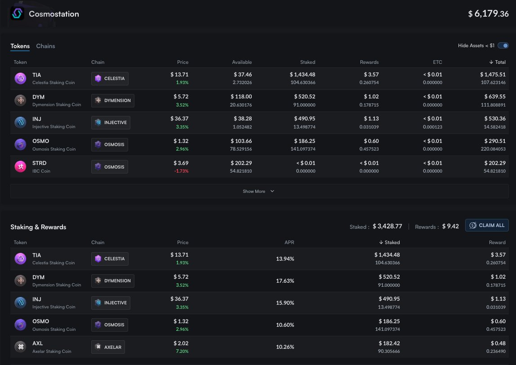This screenshot has width=516, height=365.
Task: Click the Rewards column header in Tokens table
Action: pos(369,62)
